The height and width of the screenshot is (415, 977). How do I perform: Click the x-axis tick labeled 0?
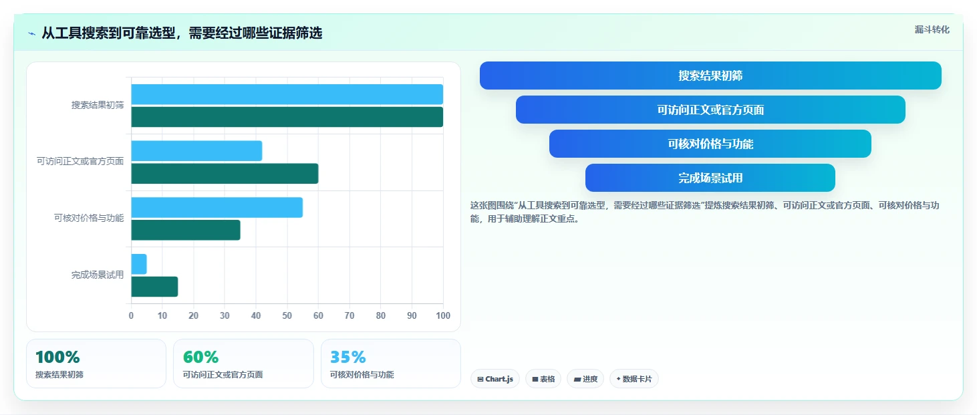[x=131, y=315]
